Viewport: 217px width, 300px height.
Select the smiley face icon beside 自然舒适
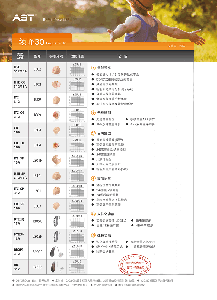pyautogui.click(x=93, y=133)
